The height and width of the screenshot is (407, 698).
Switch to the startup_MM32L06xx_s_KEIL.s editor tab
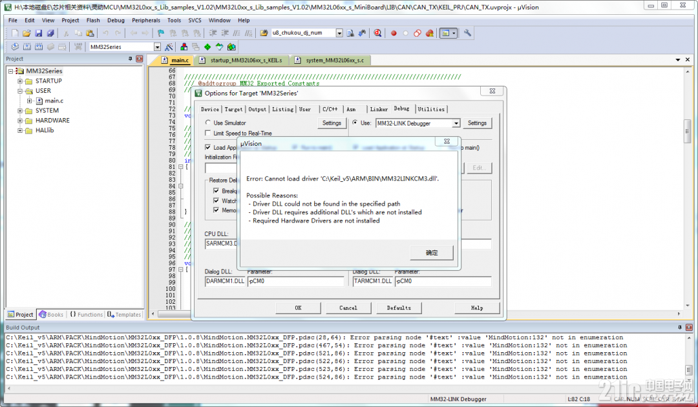pos(241,61)
